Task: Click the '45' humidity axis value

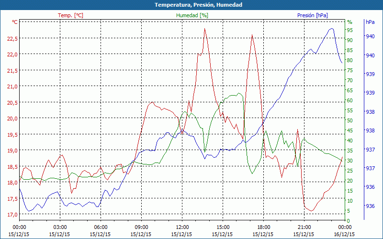Action: [x=350, y=130]
